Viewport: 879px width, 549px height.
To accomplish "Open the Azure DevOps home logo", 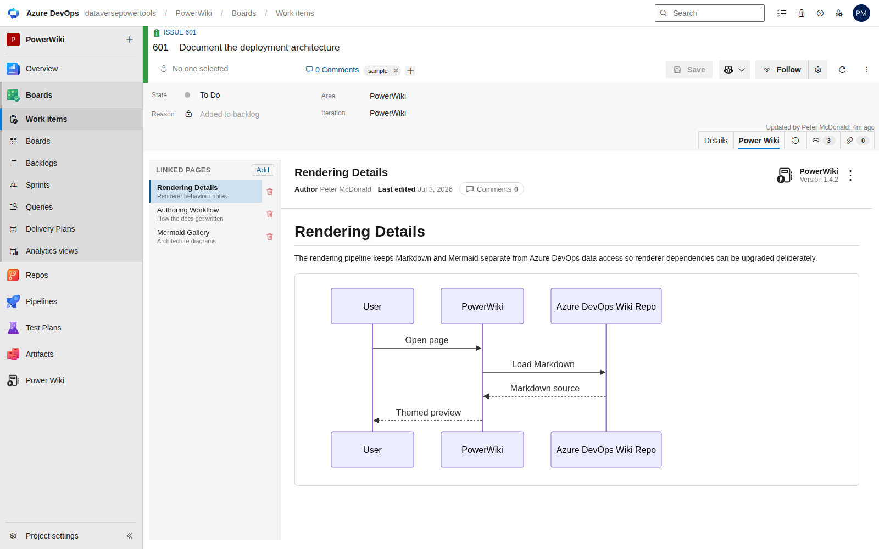I will [13, 13].
